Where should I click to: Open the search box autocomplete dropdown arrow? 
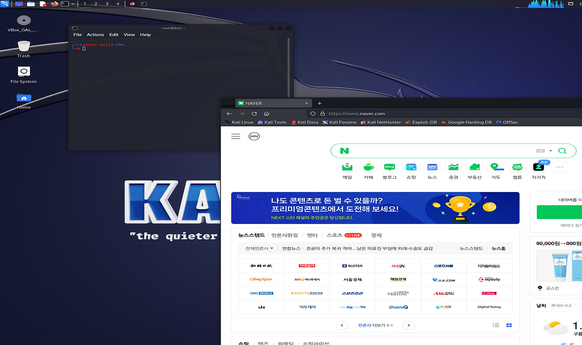tap(551, 151)
